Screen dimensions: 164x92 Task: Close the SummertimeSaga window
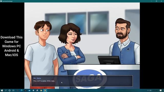(x=161, y=1)
